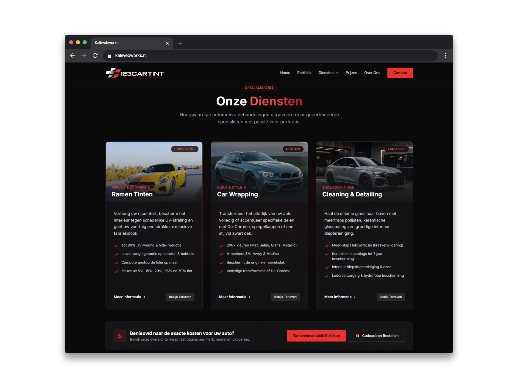The height and width of the screenshot is (388, 518).
Task: Open Meer informatie for Cleaning & Detailing
Action: (x=340, y=297)
